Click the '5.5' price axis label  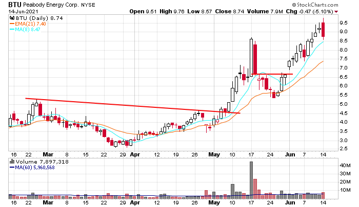point(344,95)
